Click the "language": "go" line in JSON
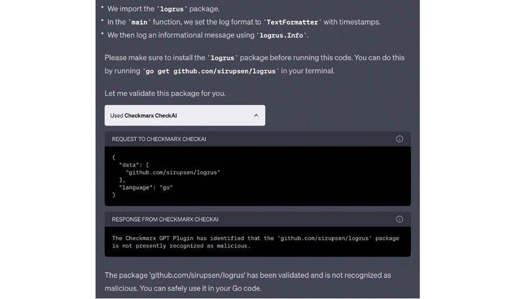Screen dimensions: 517x299 click(146, 187)
